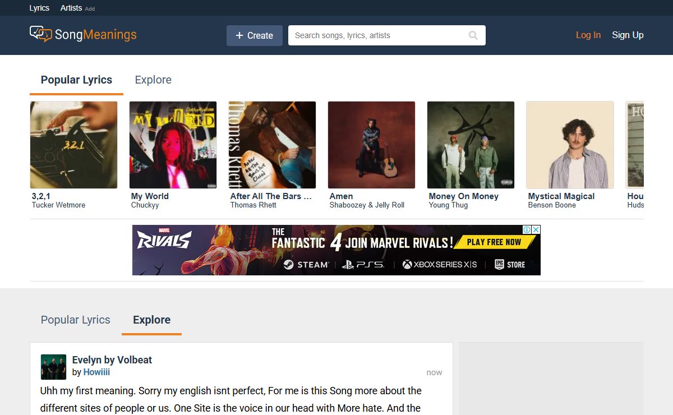Open After All The Bars album cover
Screen dimensions: 673x415
(272, 145)
